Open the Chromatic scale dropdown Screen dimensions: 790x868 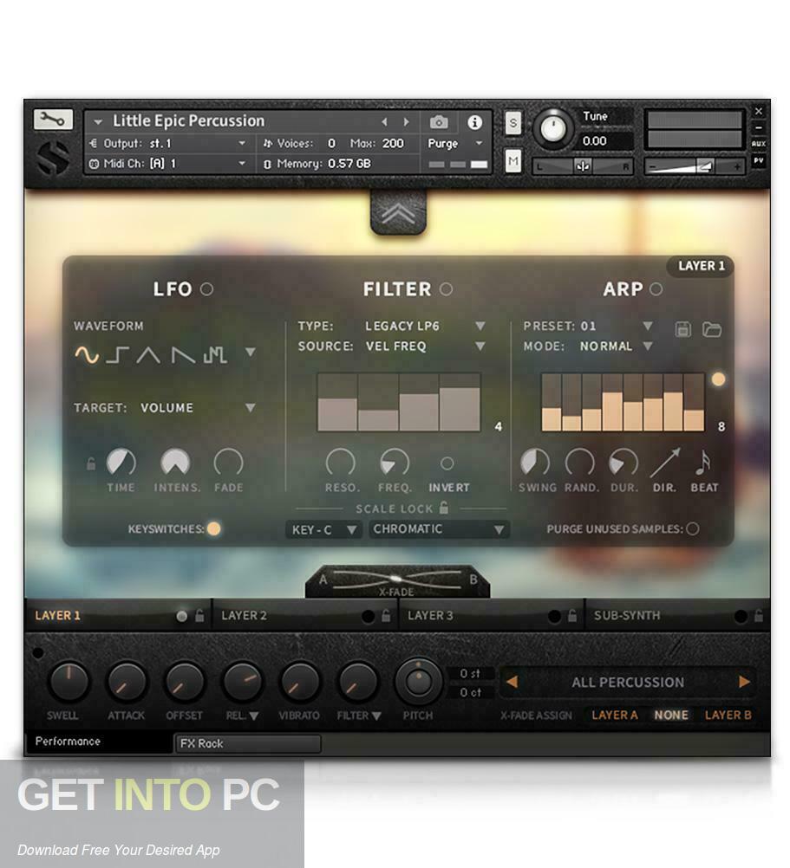(x=440, y=529)
